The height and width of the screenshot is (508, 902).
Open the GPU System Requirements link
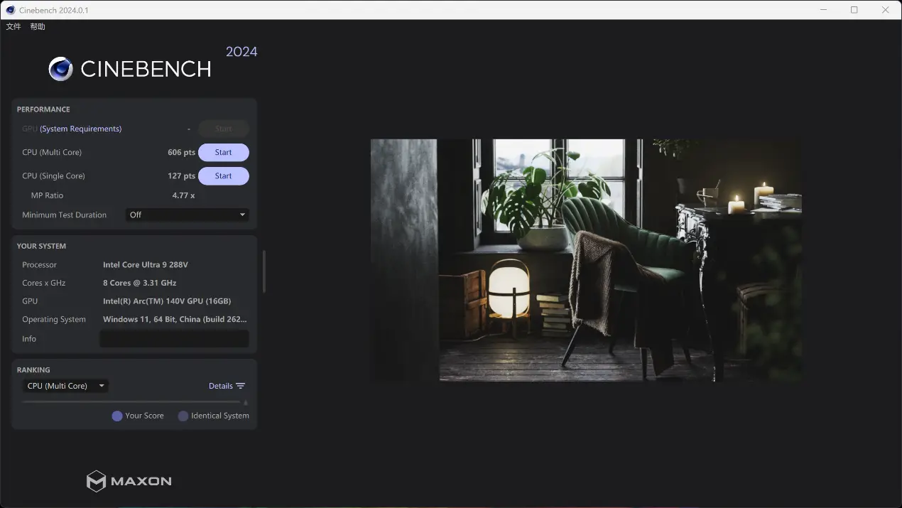[80, 129]
